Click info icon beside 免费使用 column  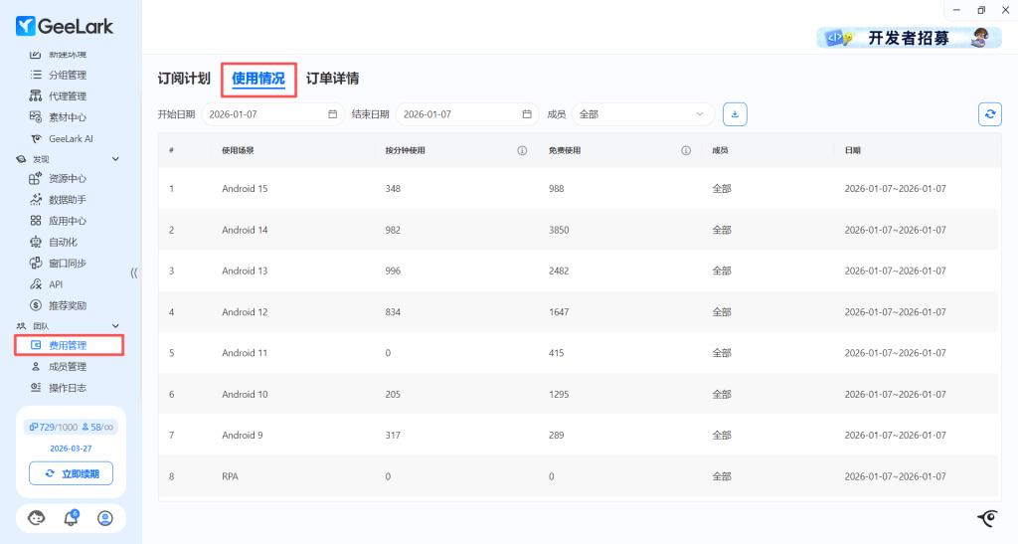point(686,151)
